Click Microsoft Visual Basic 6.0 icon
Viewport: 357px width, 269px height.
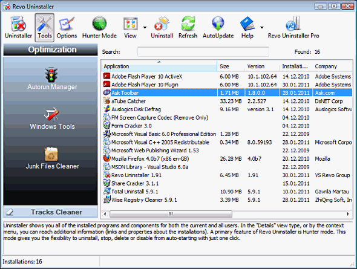pos(106,134)
